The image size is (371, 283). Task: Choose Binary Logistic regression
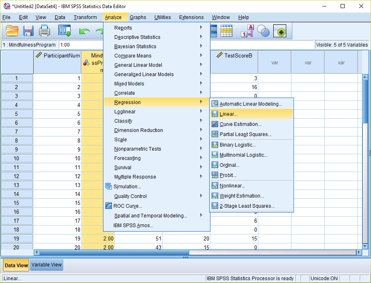tap(237, 145)
